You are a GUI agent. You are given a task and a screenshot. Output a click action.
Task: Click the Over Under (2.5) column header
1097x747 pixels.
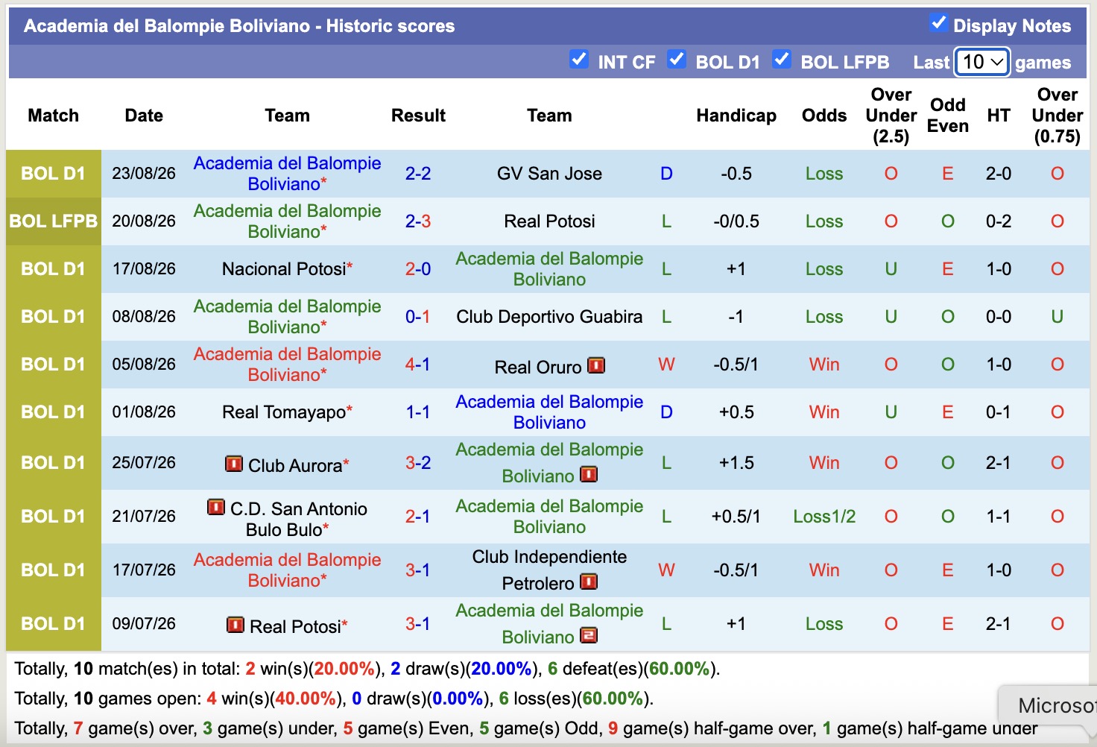tap(891, 116)
